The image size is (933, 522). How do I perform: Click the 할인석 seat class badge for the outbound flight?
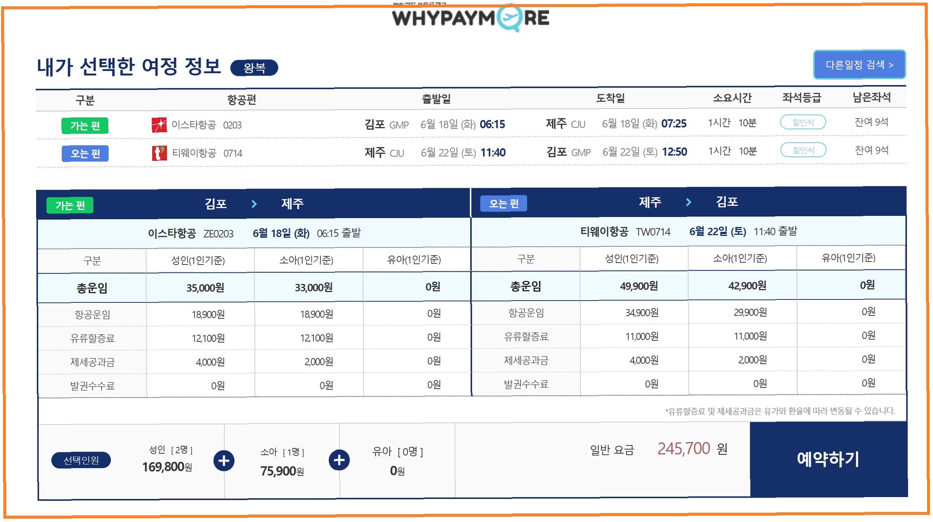803,122
